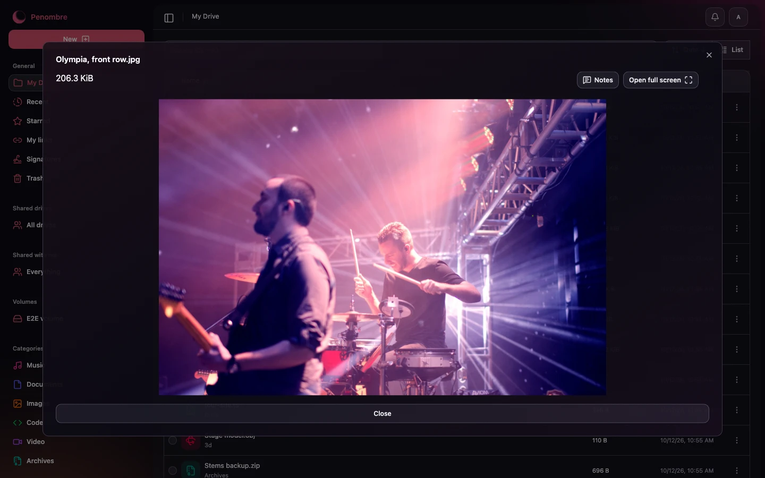Select the Stage model.obj row checkbox

[x=173, y=440]
